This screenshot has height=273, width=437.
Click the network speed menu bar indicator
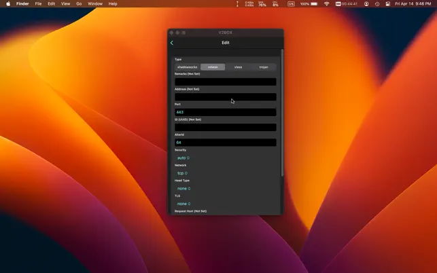click(249, 4)
